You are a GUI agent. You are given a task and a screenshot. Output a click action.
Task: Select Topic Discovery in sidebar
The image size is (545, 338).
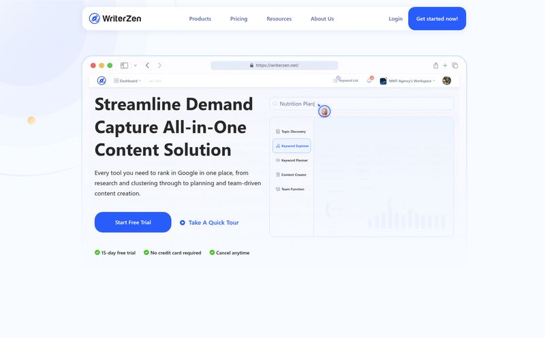pos(292,132)
